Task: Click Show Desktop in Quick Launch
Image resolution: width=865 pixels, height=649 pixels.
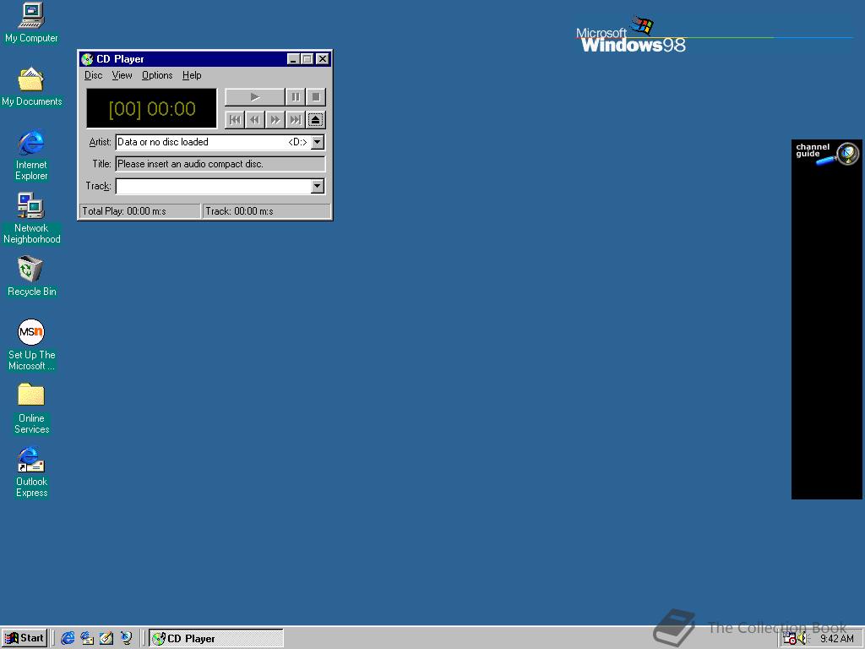Action: coord(106,638)
